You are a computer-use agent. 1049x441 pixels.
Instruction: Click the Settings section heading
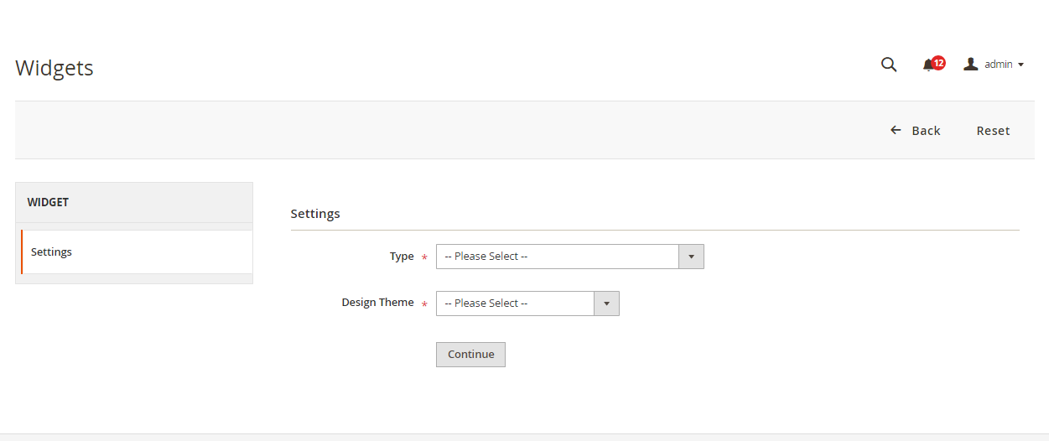315,214
